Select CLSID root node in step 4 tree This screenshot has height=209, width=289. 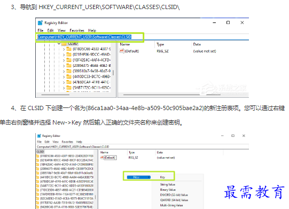coord(40,152)
